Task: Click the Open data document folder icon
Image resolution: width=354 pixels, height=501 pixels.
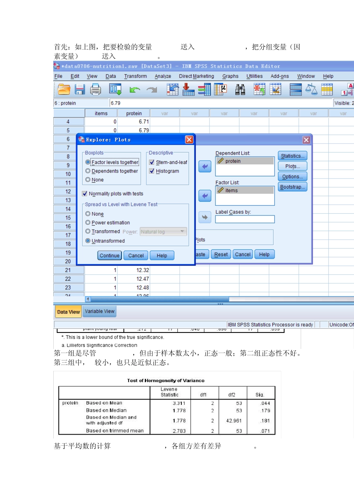Action: coord(64,89)
